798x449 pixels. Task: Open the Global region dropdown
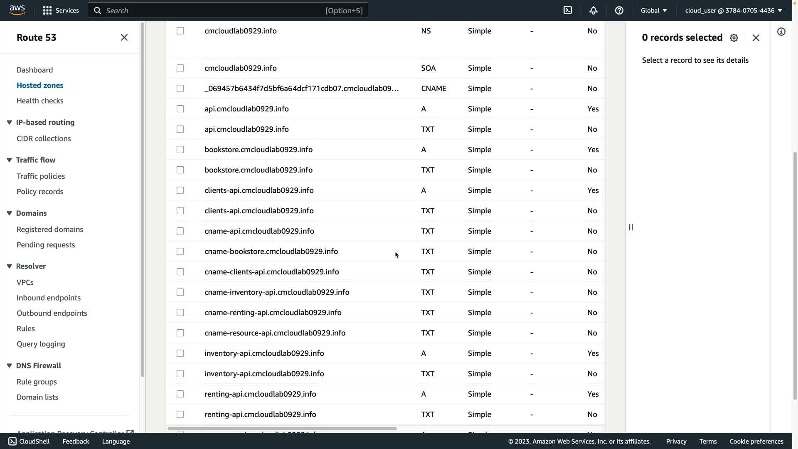click(654, 10)
